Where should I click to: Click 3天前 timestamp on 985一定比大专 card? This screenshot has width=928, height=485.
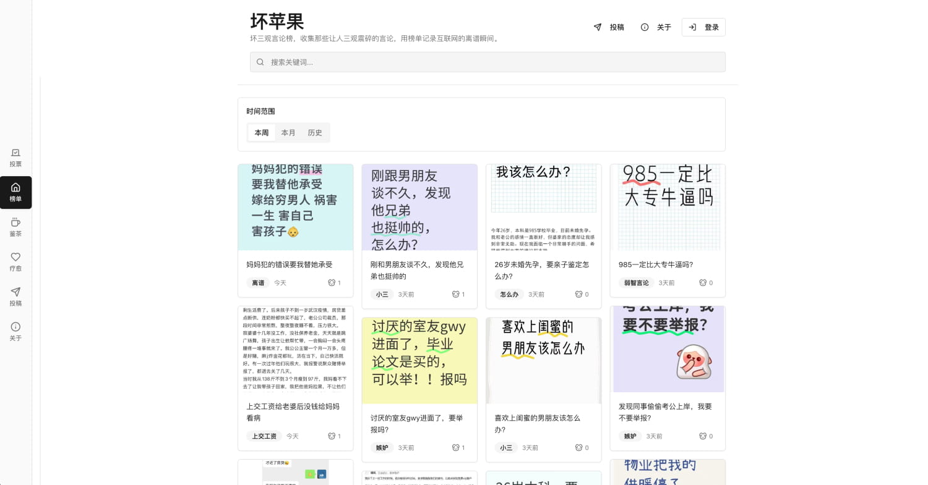click(x=667, y=283)
